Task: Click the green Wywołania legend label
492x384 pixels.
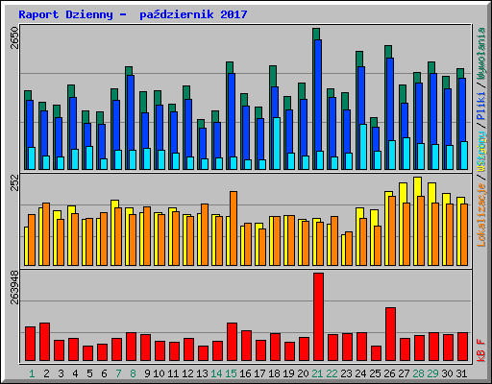Action: pos(481,54)
